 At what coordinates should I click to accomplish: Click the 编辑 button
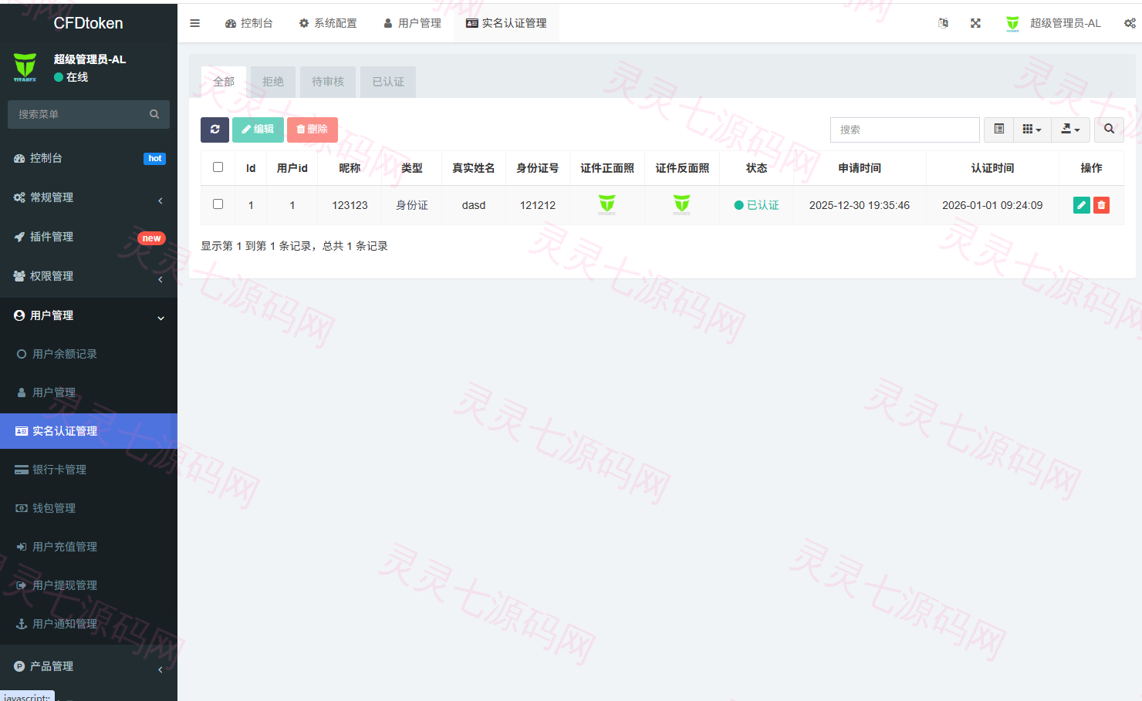click(258, 130)
